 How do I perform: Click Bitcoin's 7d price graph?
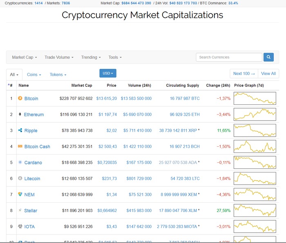[x=255, y=98]
